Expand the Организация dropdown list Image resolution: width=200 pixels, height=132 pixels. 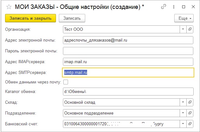183,30
